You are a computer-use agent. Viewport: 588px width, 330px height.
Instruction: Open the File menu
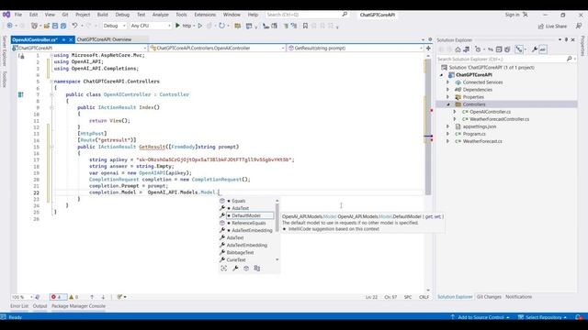click(x=18, y=15)
